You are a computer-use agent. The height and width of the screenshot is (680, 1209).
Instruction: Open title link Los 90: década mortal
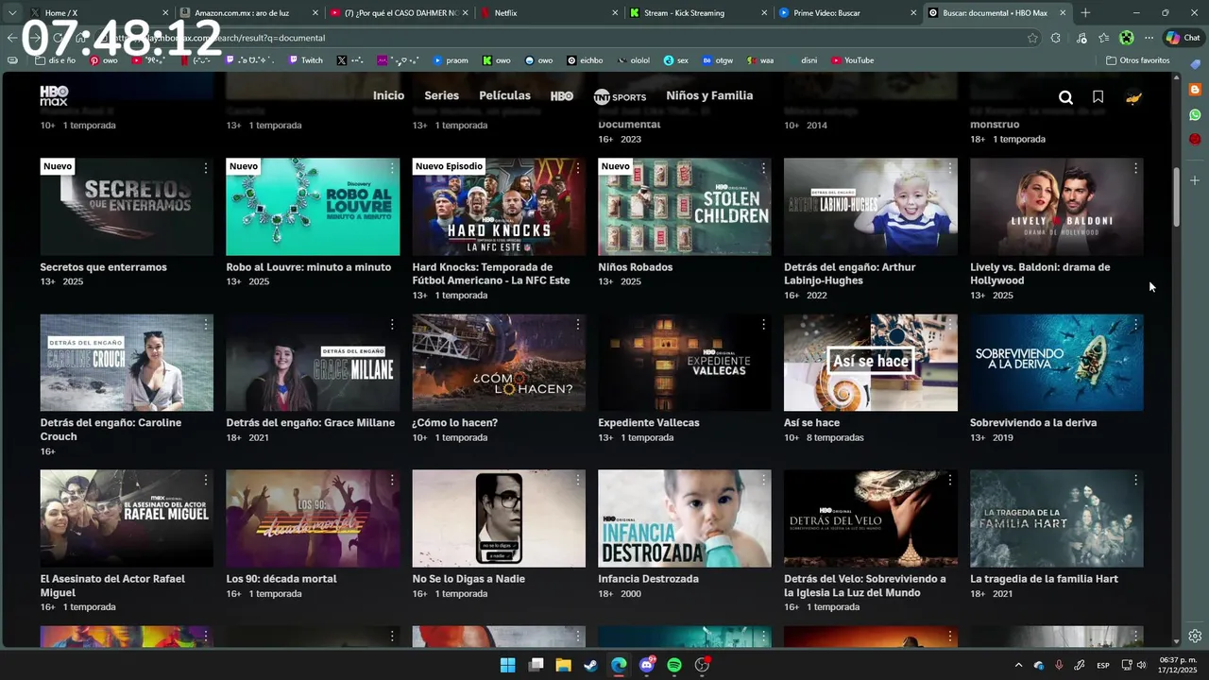click(x=281, y=579)
